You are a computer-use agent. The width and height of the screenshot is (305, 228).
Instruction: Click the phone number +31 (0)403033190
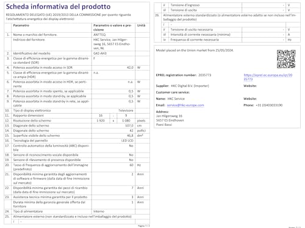tap(269, 105)
